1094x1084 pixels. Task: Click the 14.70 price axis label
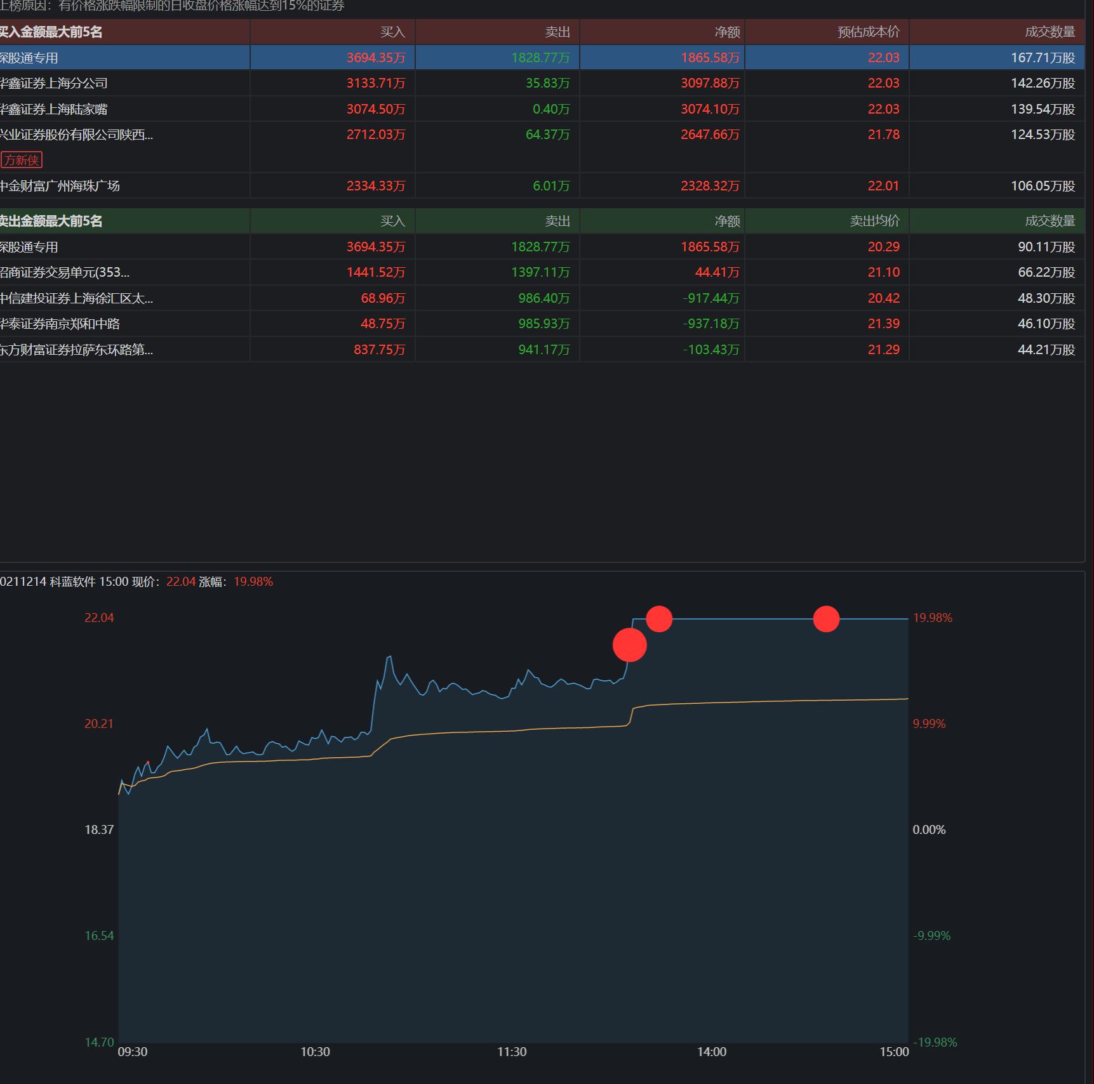(99, 1042)
